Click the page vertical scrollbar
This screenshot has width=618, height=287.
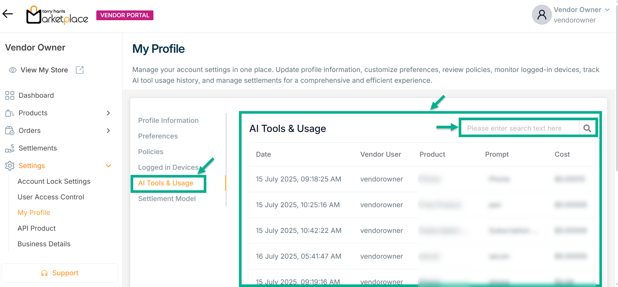point(616,98)
